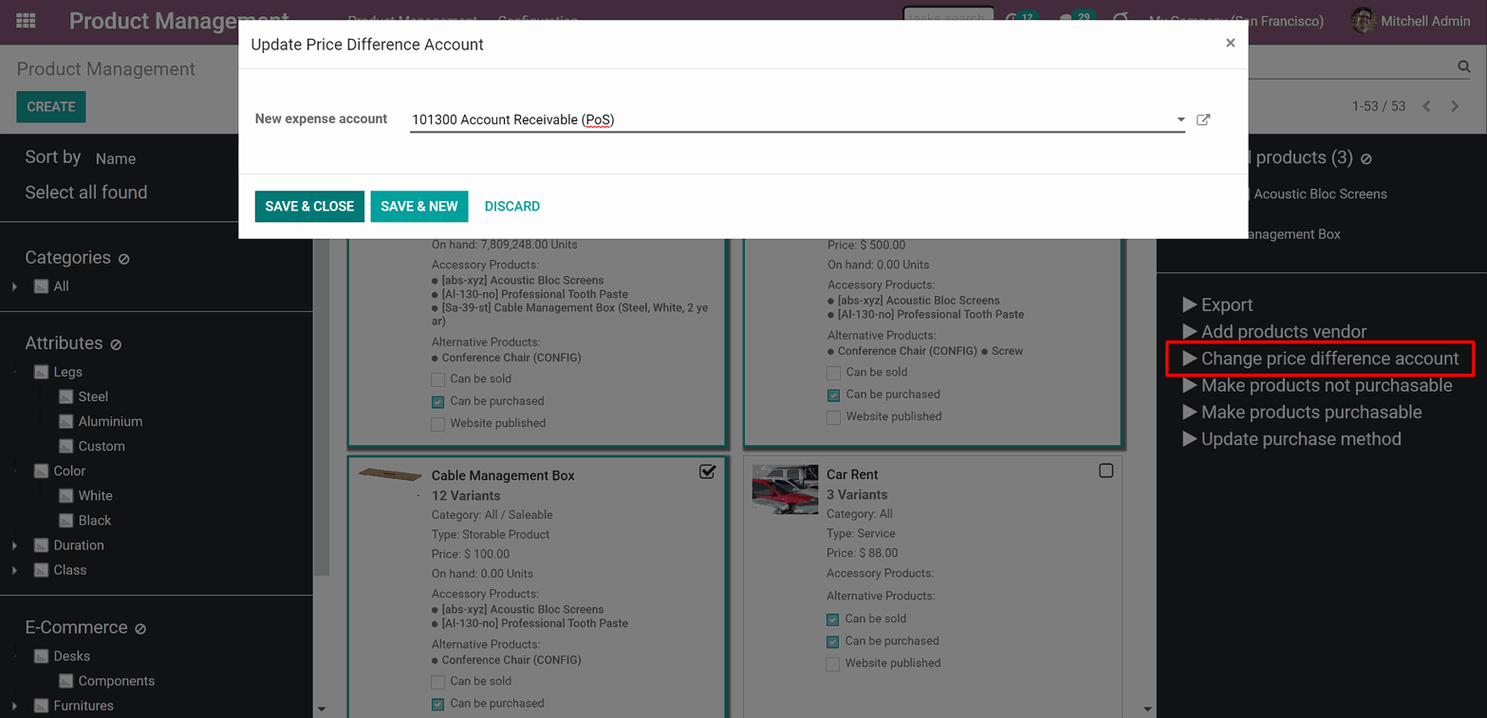Toggle the All category checkbox
This screenshot has width=1487, height=718.
(41, 286)
